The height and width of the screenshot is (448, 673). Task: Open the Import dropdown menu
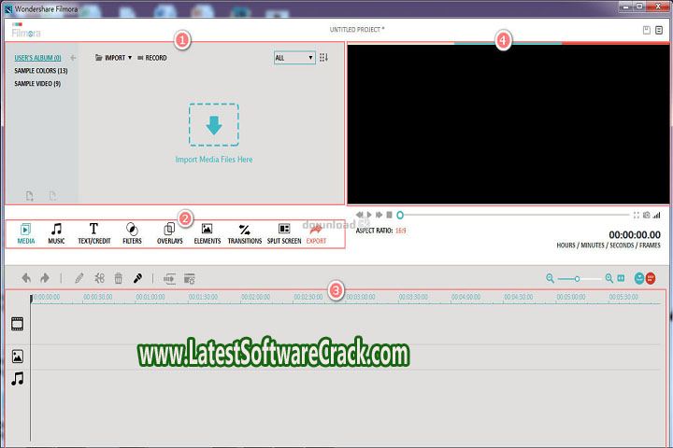click(113, 58)
